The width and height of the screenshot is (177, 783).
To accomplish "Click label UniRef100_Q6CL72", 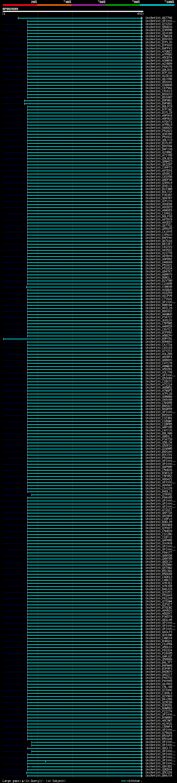I will pos(159,748).
